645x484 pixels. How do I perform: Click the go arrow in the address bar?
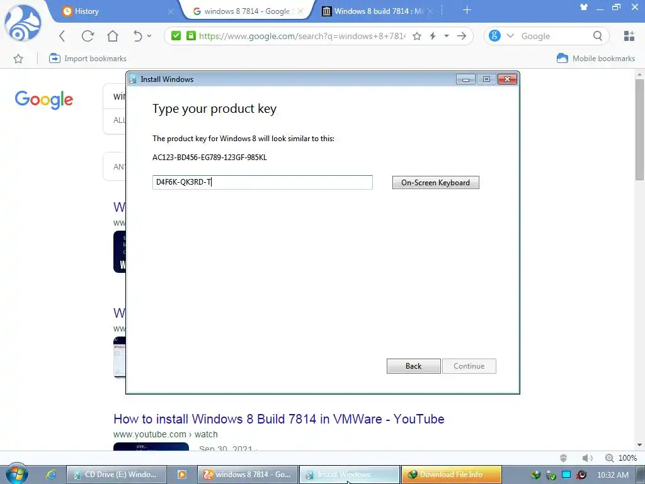(x=462, y=36)
